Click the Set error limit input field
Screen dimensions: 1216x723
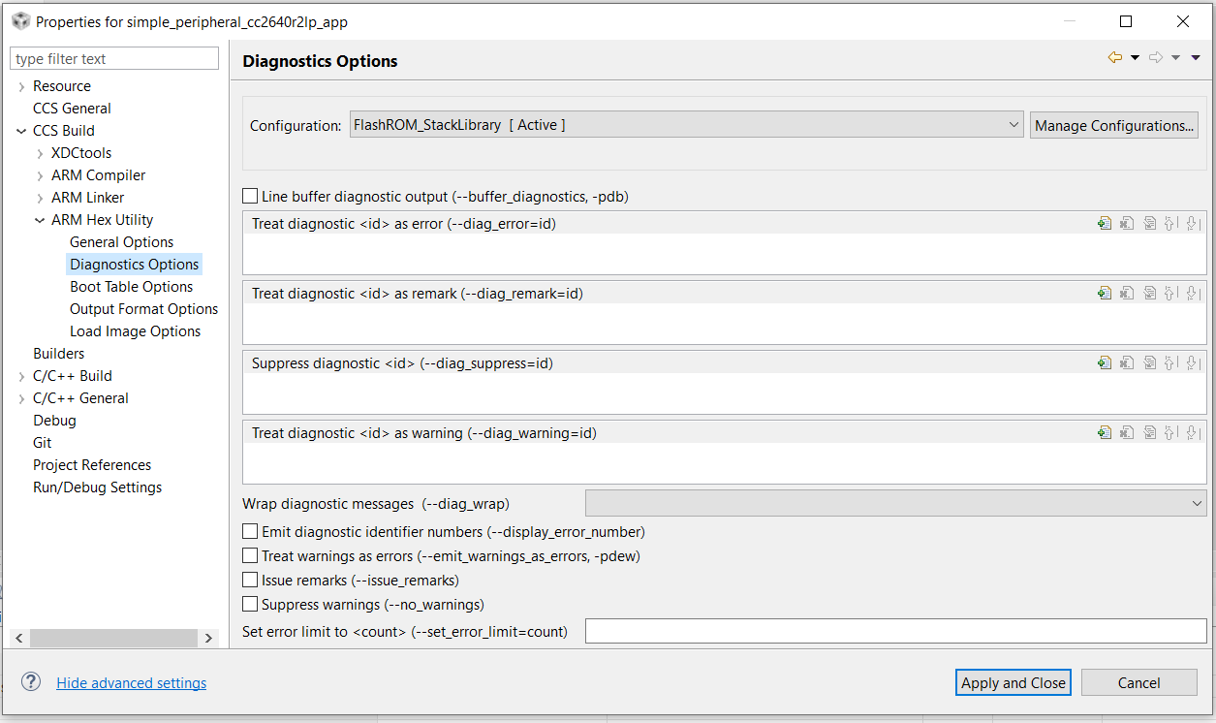895,632
